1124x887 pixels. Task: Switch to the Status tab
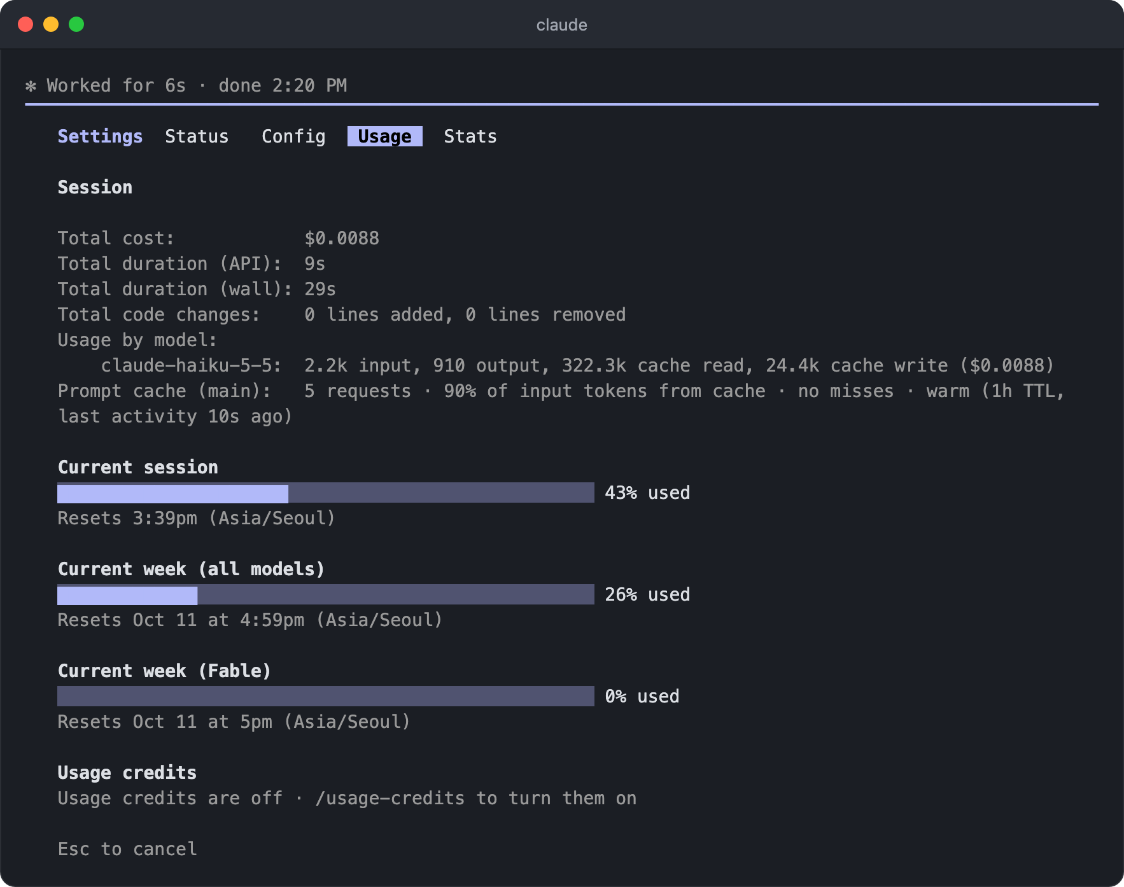197,136
